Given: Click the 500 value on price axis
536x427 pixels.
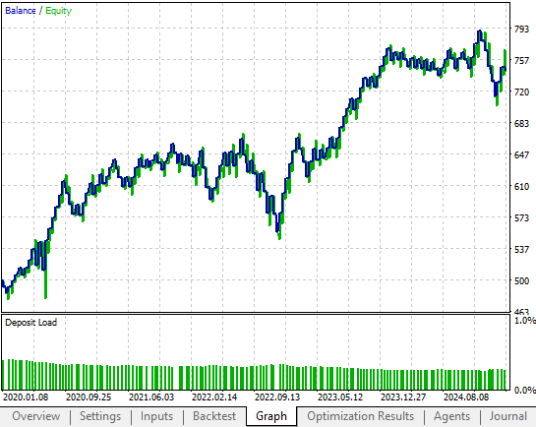Looking at the screenshot, I should pyautogui.click(x=521, y=281).
